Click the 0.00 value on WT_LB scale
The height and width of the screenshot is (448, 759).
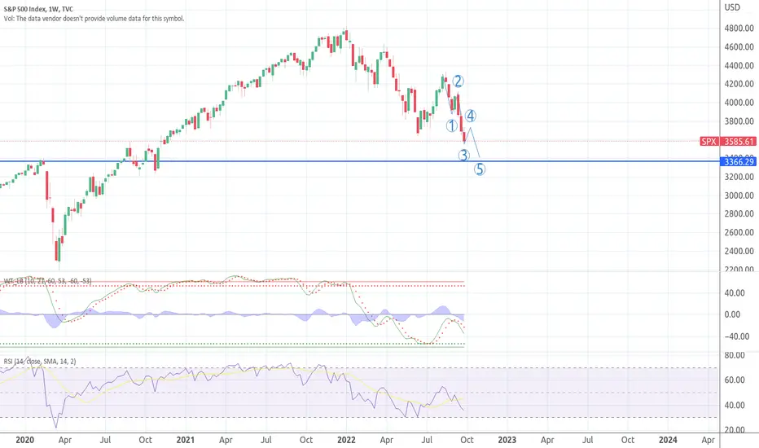[x=732, y=314]
